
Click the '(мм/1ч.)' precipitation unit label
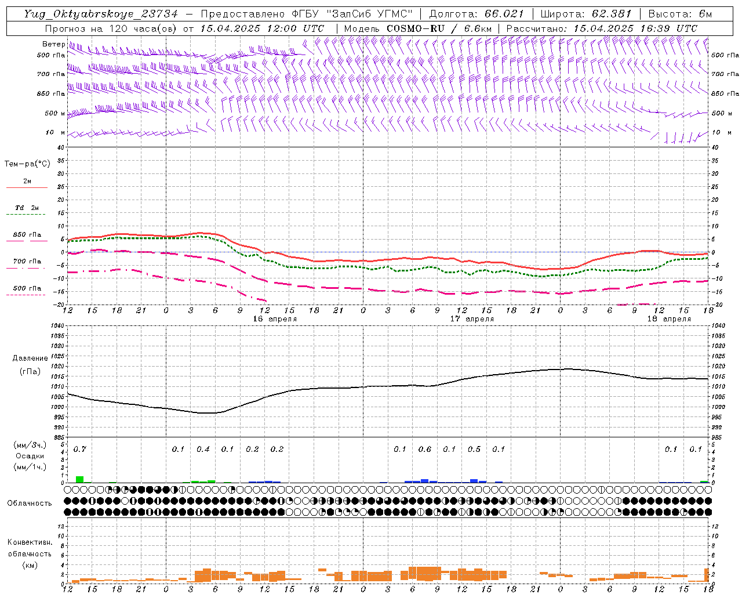pos(30,467)
